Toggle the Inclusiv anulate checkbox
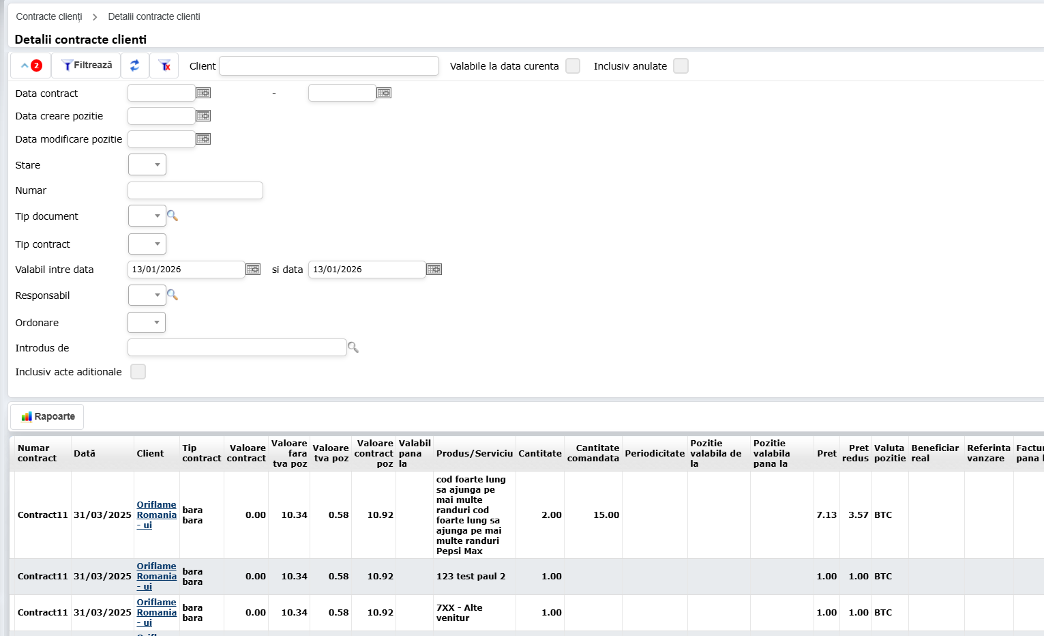Screen dimensions: 1044x636 681,66
